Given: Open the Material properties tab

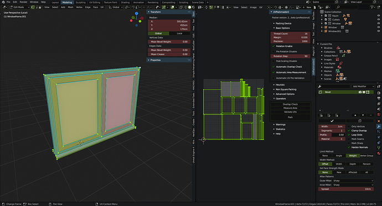Looking at the screenshot, I should pos(379,153).
